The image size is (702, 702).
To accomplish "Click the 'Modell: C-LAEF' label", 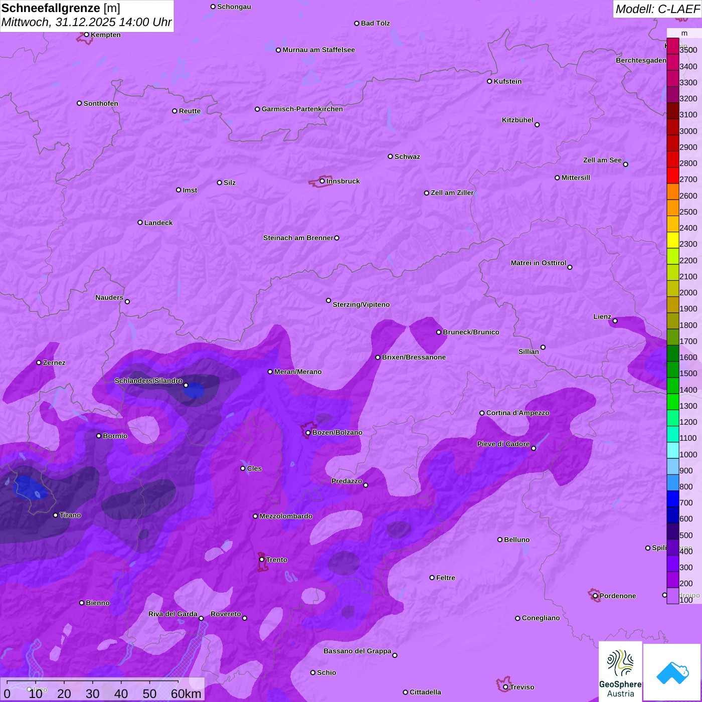I will click(657, 9).
